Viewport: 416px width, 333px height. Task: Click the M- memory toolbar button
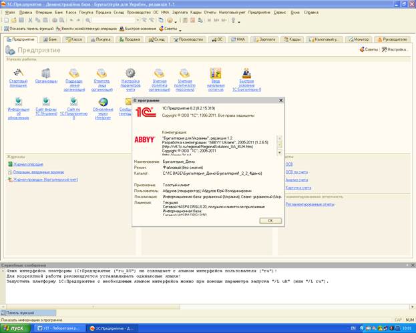click(224, 20)
